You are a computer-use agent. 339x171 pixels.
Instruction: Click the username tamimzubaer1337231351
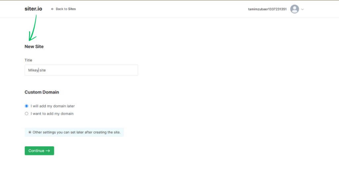pos(267,9)
